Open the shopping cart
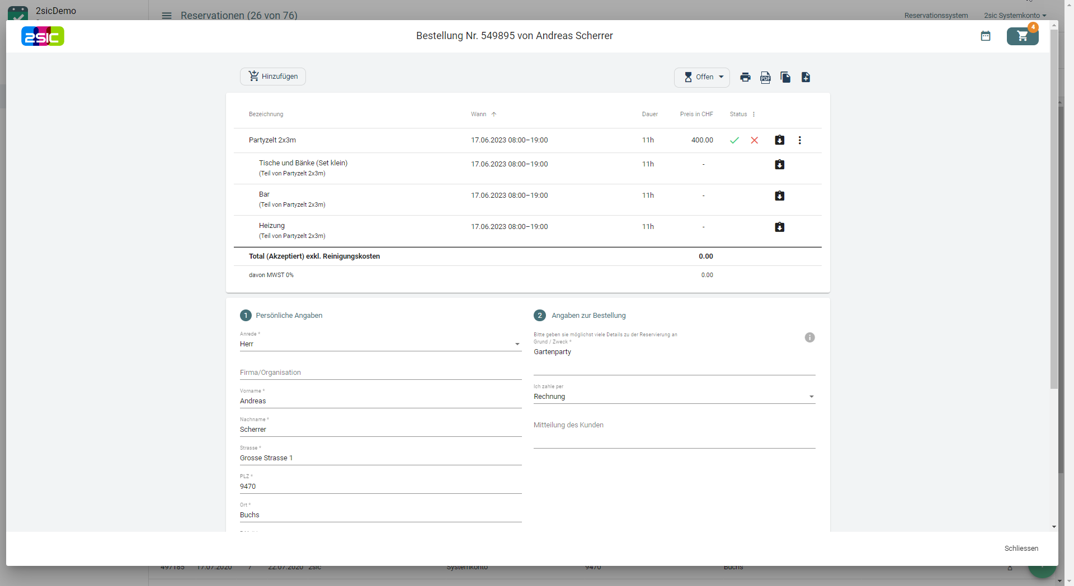 (1023, 36)
